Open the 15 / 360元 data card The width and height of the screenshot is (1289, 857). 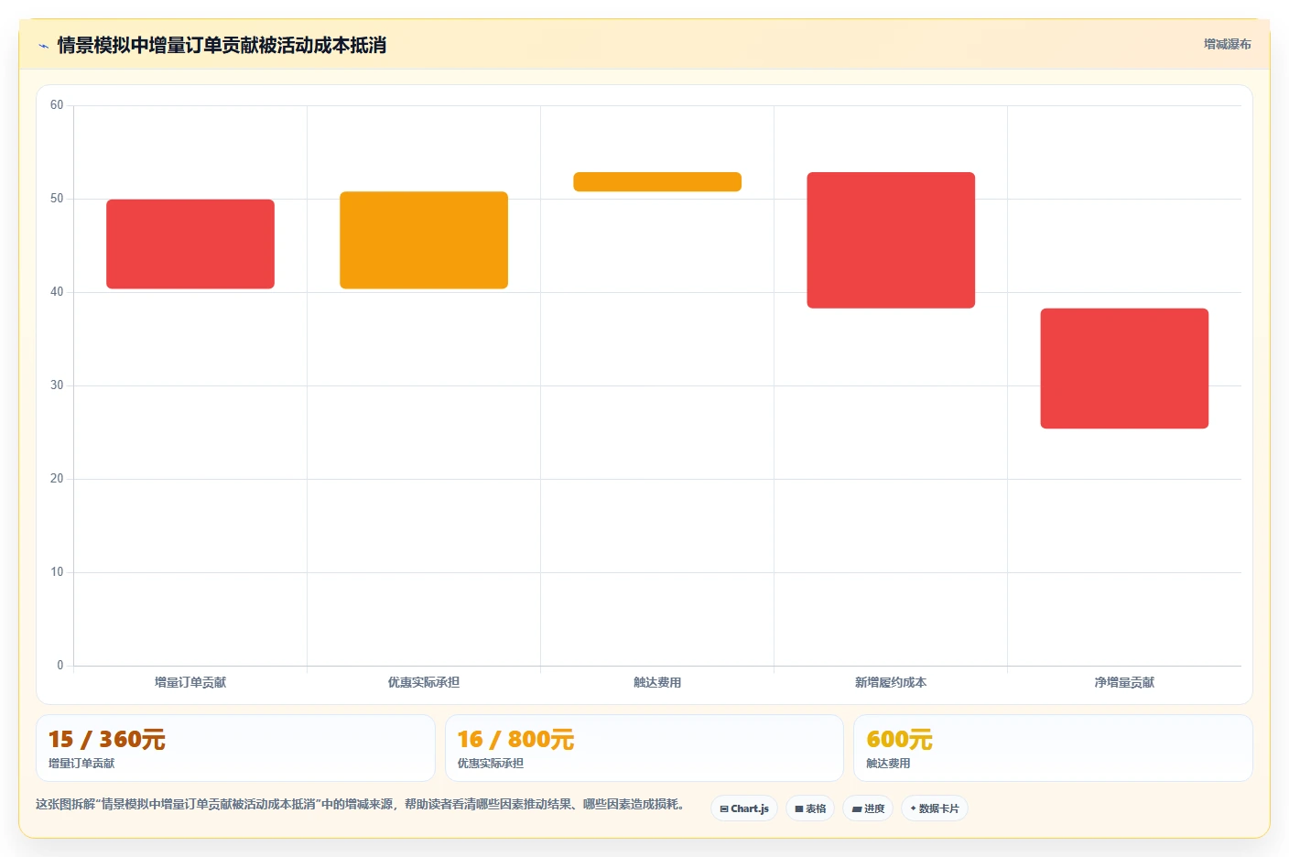[x=235, y=748]
